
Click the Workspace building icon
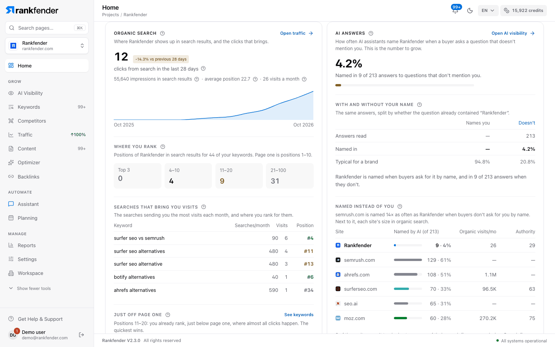click(11, 273)
